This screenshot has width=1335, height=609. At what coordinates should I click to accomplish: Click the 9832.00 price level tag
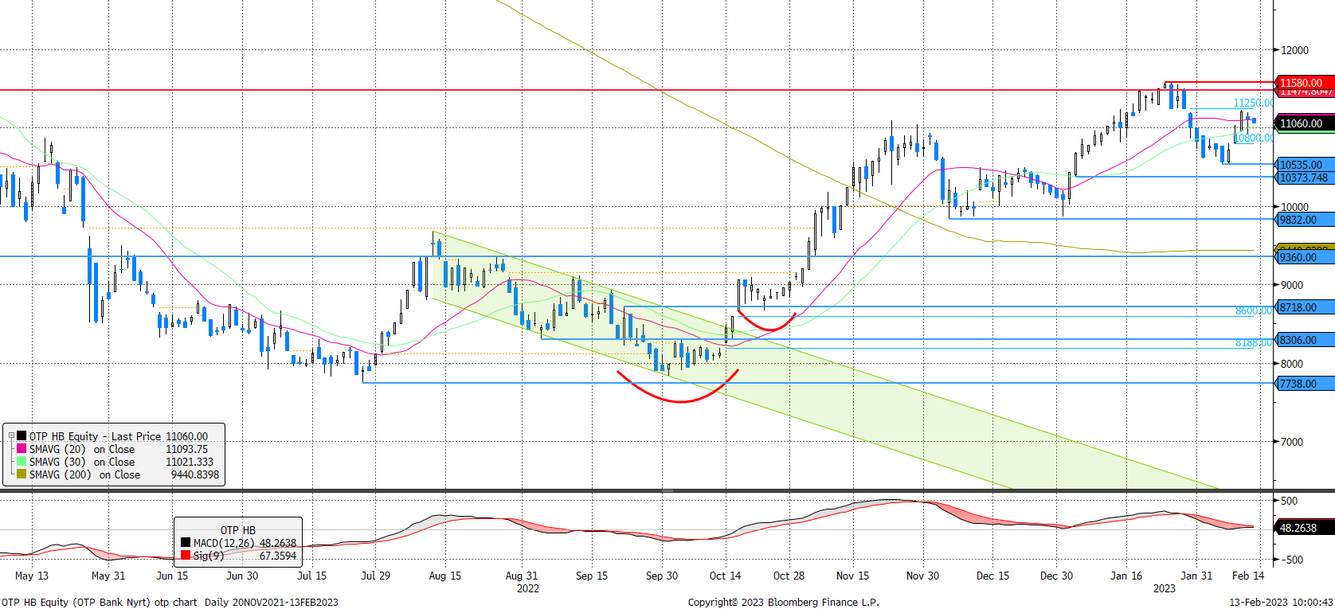[1306, 220]
